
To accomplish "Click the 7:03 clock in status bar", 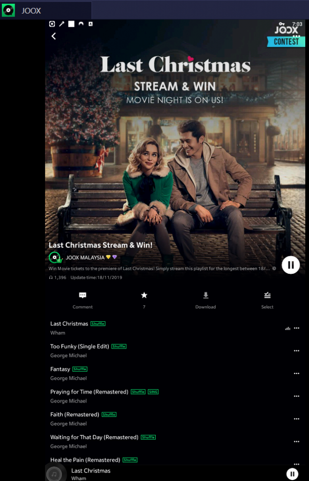I will tap(297, 24).
